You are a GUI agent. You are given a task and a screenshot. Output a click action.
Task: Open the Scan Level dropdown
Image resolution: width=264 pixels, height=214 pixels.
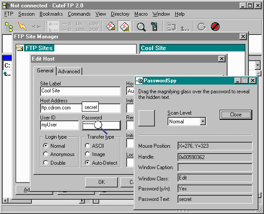pyautogui.click(x=203, y=121)
